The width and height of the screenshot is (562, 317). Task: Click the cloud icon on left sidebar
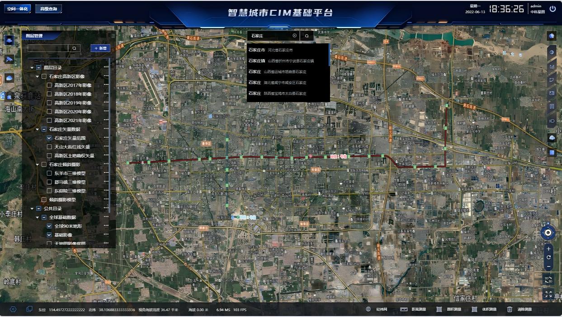(x=9, y=78)
